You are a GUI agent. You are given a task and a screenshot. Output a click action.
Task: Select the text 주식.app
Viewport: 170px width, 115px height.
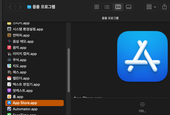click(19, 60)
